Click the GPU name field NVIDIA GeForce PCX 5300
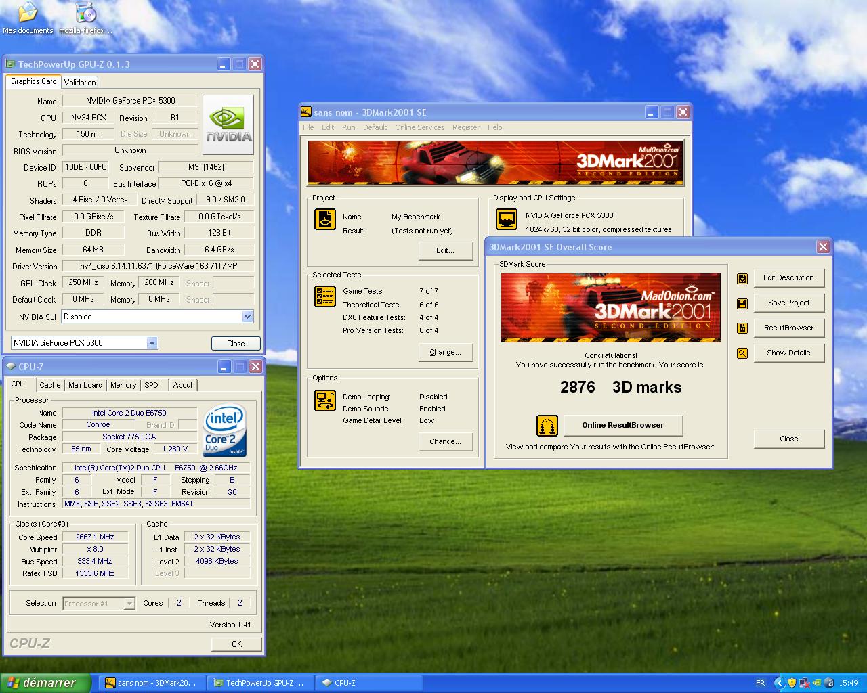Viewport: 867px width, 693px height. [130, 101]
